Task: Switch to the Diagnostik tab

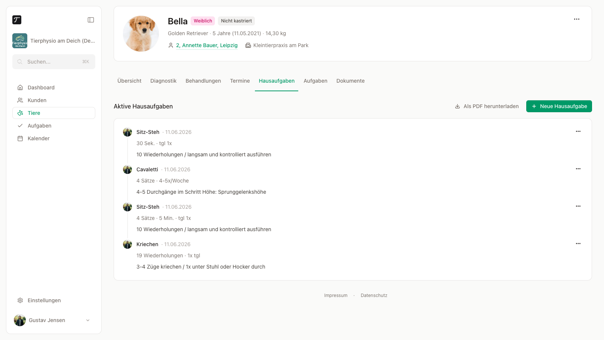Action: 163,81
